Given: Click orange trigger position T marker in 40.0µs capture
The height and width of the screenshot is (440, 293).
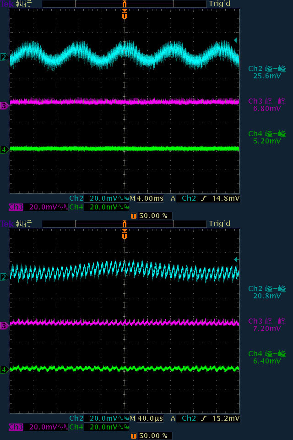Looking at the screenshot, I should (x=125, y=235).
